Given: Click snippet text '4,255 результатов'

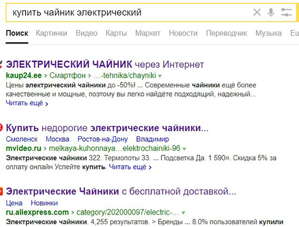Looking at the screenshot, I should [120, 222].
